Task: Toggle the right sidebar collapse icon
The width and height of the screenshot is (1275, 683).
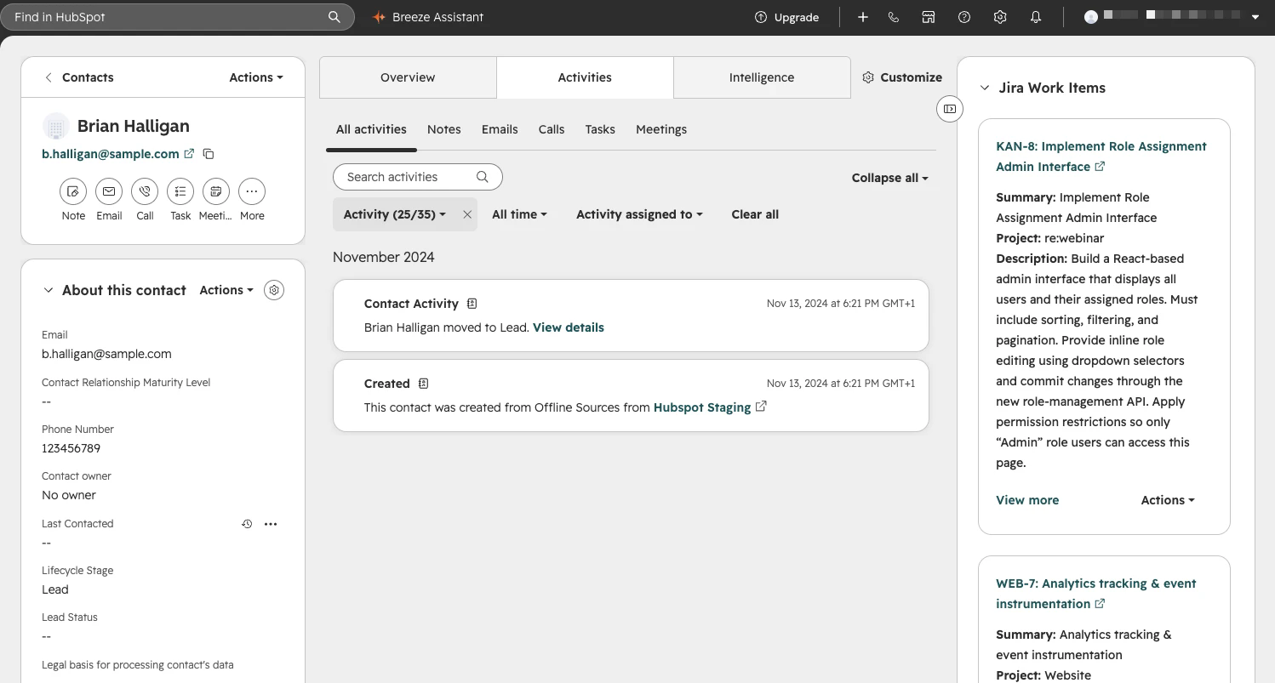Action: click(950, 109)
